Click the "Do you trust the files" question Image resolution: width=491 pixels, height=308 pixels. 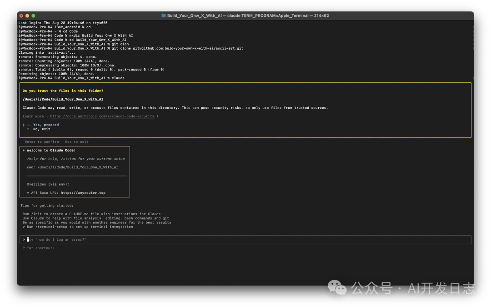tap(63, 91)
